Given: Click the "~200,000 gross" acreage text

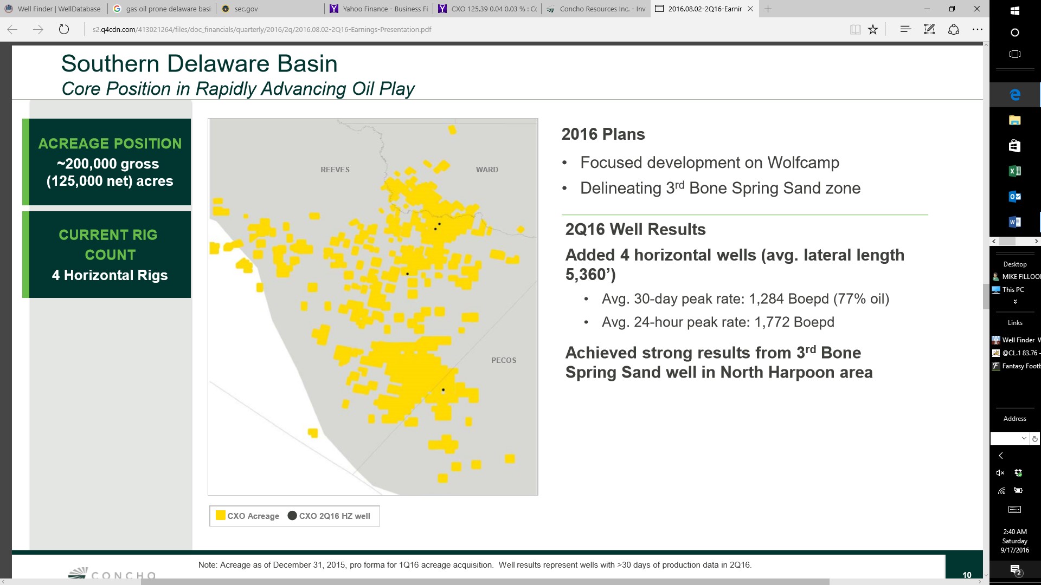Looking at the screenshot, I should [x=108, y=164].
